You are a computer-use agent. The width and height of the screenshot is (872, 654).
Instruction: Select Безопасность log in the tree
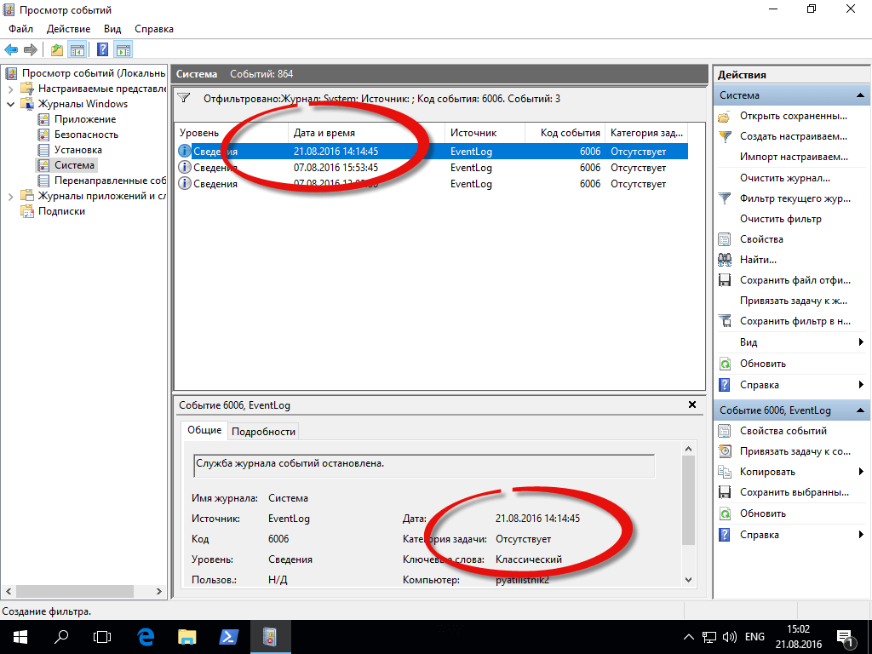coord(86,135)
